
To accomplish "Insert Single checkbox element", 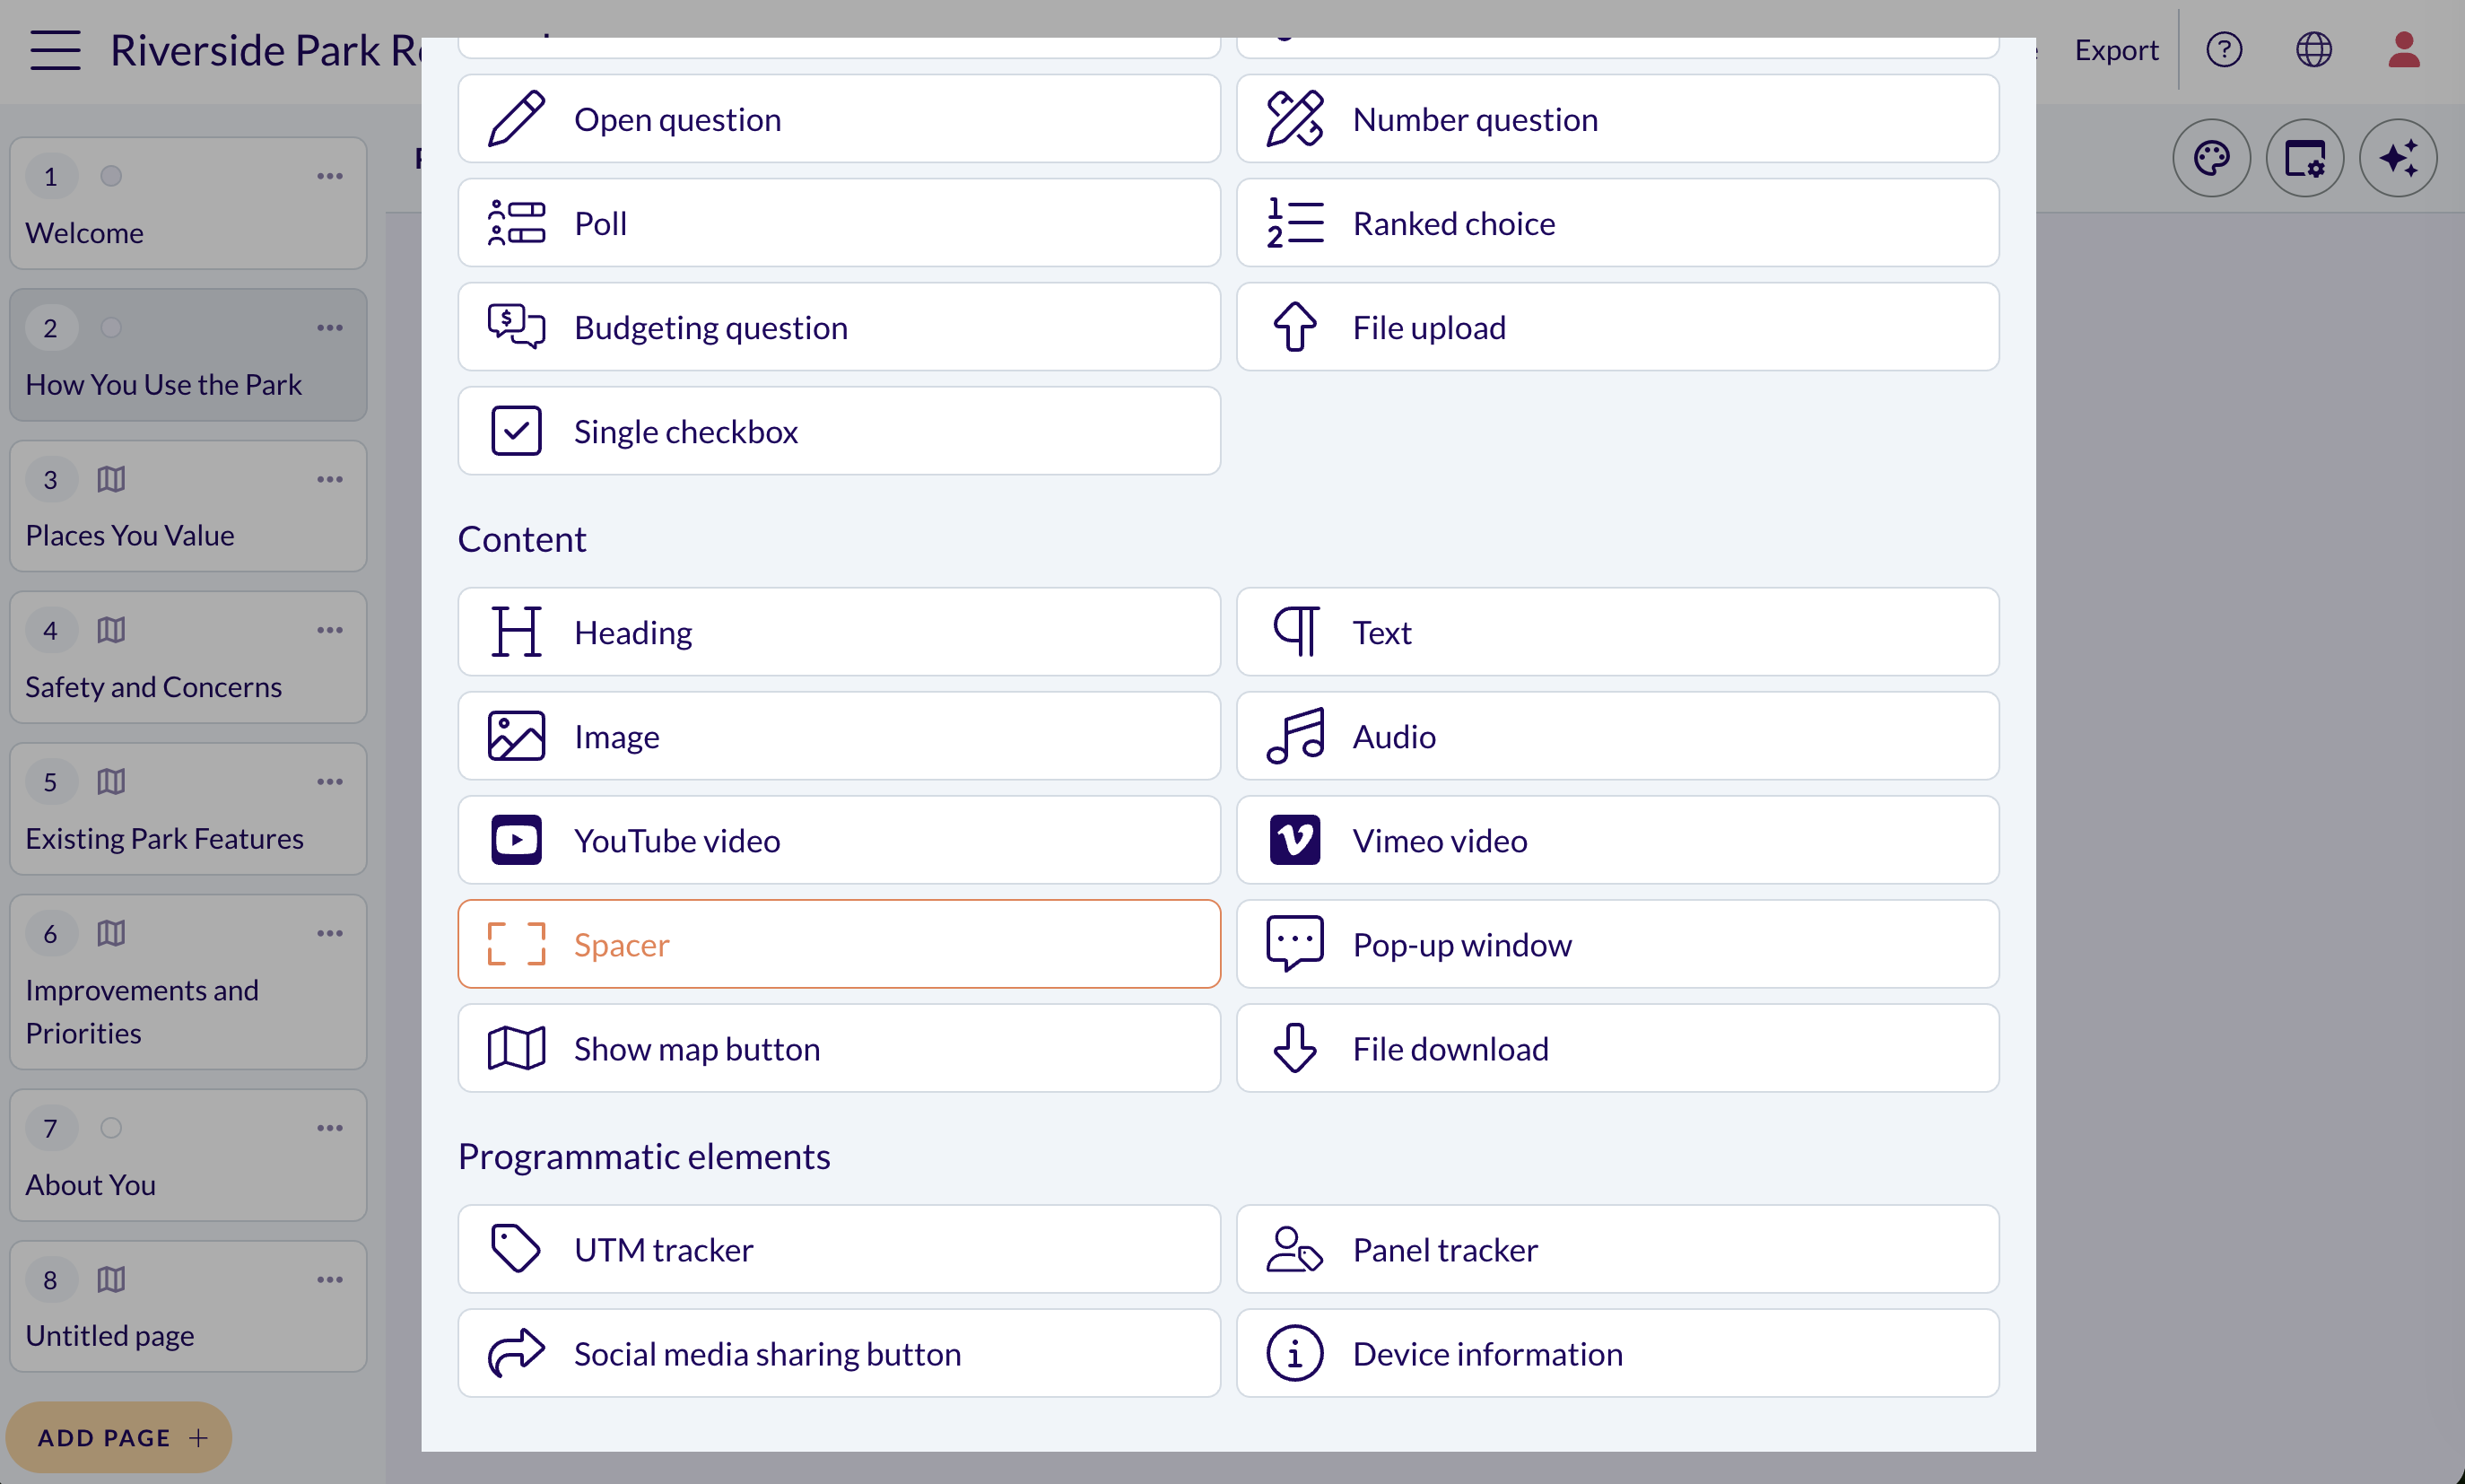I will pos(839,431).
